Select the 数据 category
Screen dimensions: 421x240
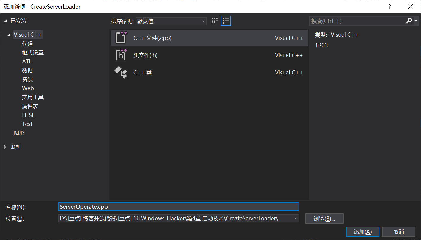click(x=27, y=71)
